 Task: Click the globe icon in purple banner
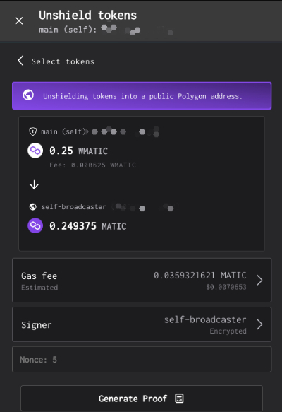tap(28, 95)
